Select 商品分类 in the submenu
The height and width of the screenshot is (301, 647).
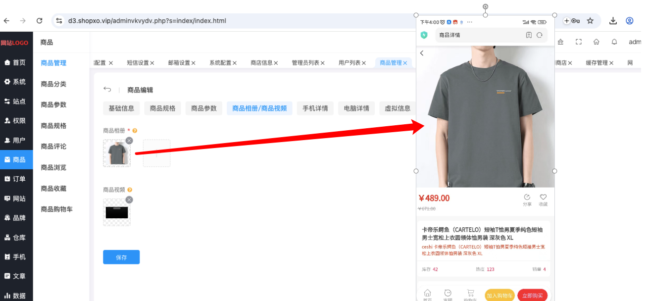pyautogui.click(x=53, y=84)
